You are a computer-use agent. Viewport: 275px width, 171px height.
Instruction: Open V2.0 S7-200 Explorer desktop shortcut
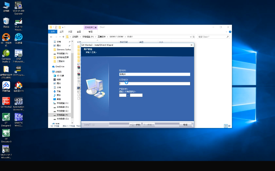[19, 8]
